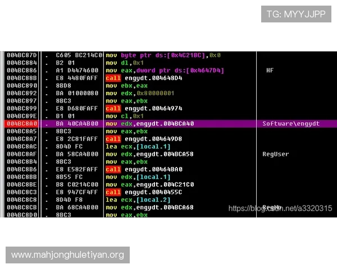Image resolution: width=337 pixels, height=269 pixels.
Task: Click the Software\engydt comment
Action: point(291,123)
